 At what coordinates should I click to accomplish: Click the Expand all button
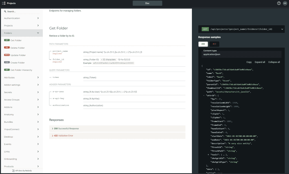click(x=260, y=62)
